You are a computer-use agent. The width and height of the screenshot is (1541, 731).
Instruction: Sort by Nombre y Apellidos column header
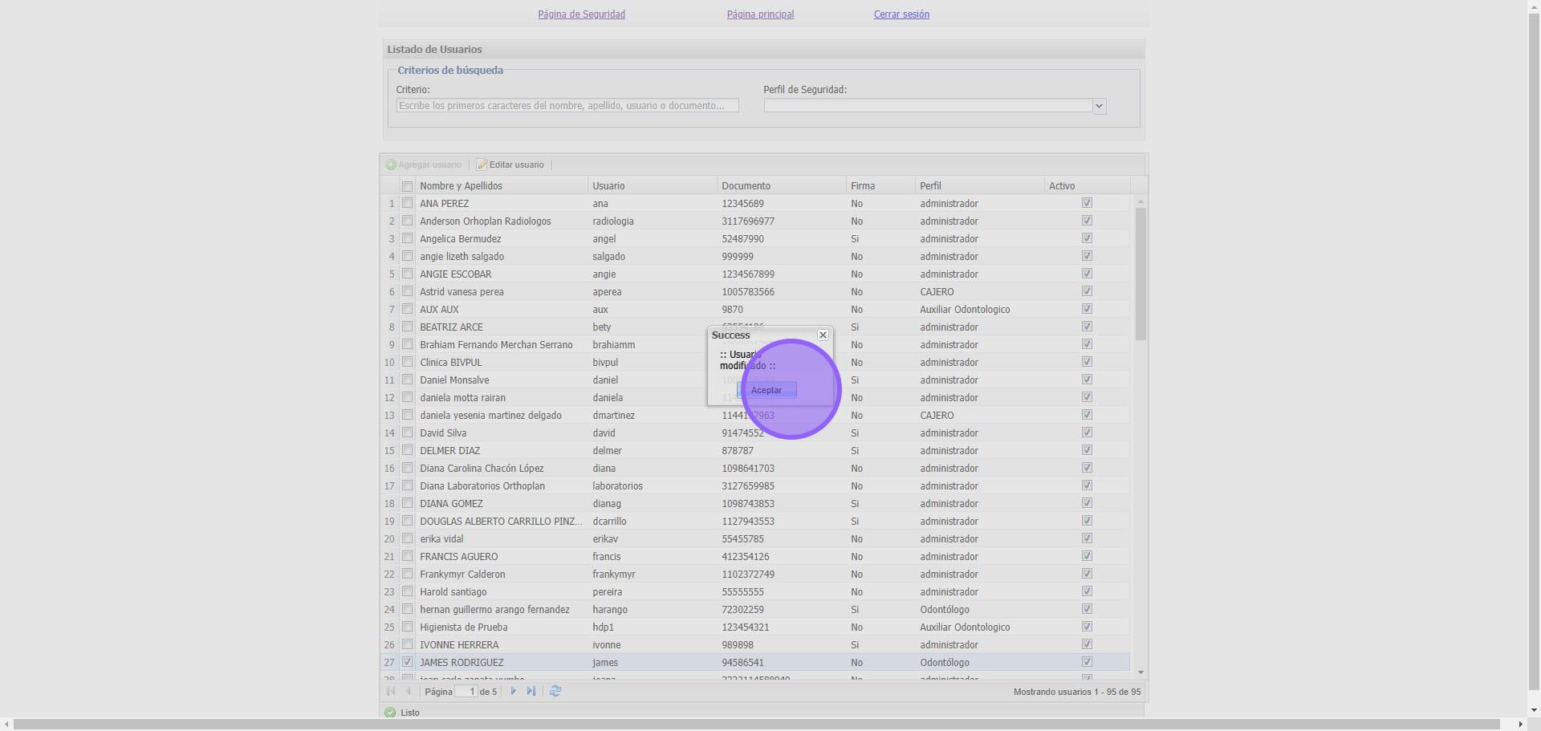(461, 186)
